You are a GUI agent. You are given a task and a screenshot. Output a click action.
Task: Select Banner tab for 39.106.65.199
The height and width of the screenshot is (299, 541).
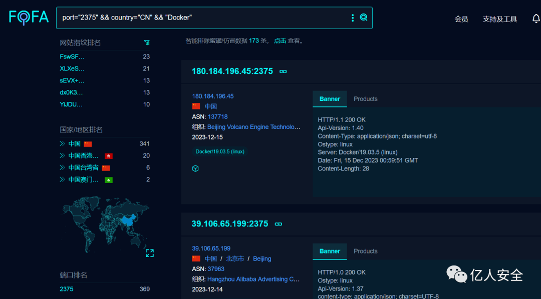coord(330,251)
